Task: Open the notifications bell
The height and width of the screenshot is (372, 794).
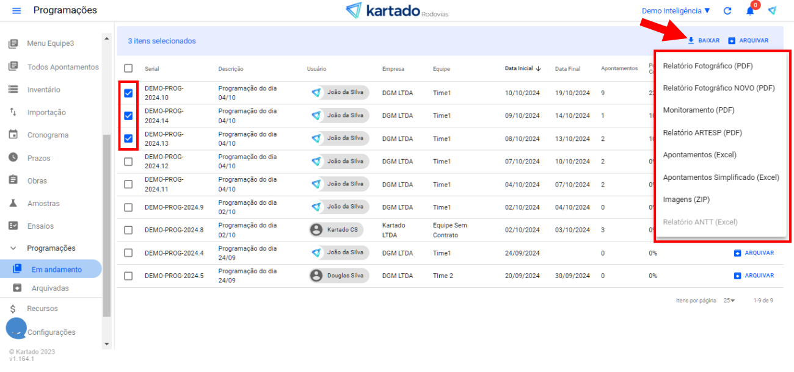Action: coord(750,11)
